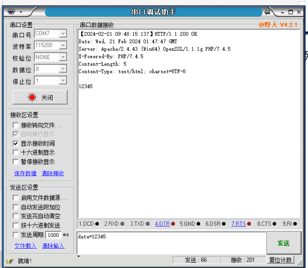This screenshot has height=268, width=308.
Task: Open the 停止位 1 dropdown
Action: pyautogui.click(x=63, y=80)
